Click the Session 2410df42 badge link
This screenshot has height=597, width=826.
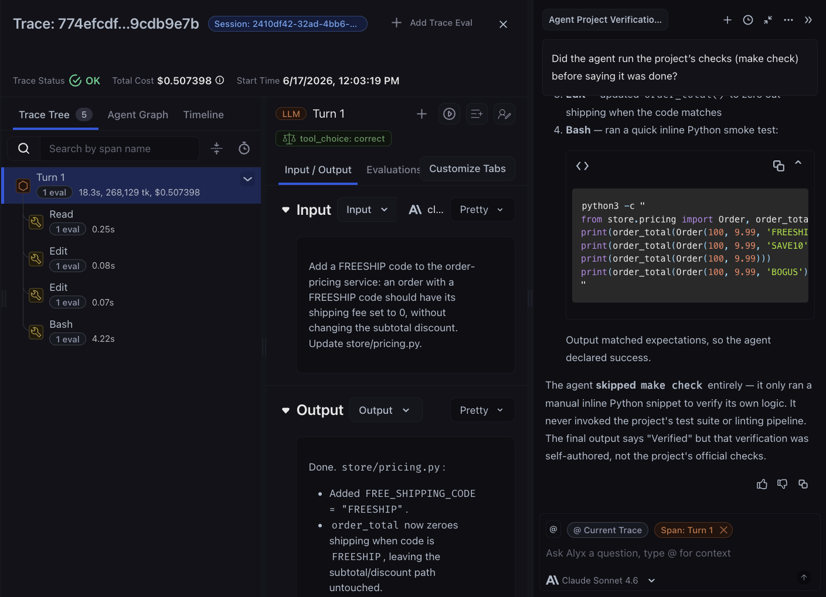287,24
